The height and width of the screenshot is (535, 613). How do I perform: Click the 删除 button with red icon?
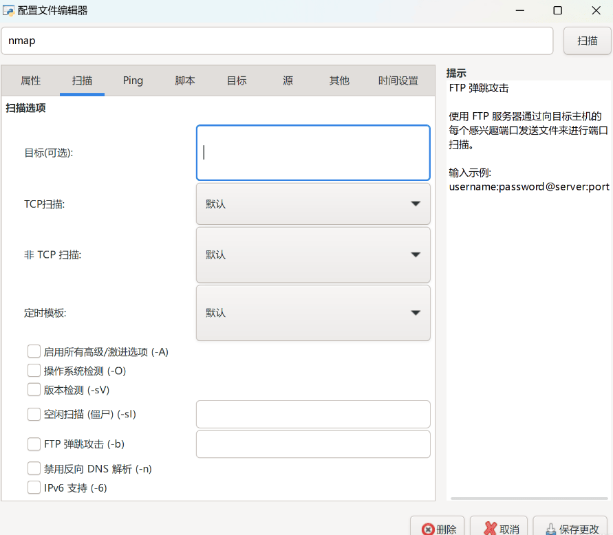pyautogui.click(x=438, y=529)
